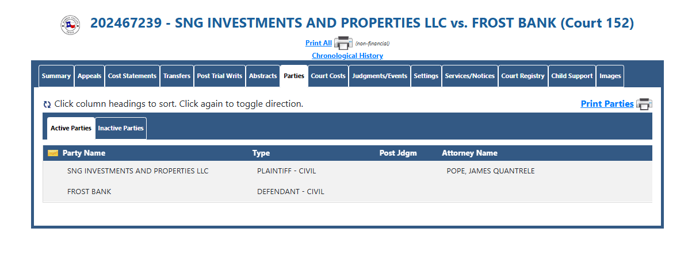Sort by the Attorney Name column heading
Image resolution: width=688 pixels, height=263 pixels.
469,153
